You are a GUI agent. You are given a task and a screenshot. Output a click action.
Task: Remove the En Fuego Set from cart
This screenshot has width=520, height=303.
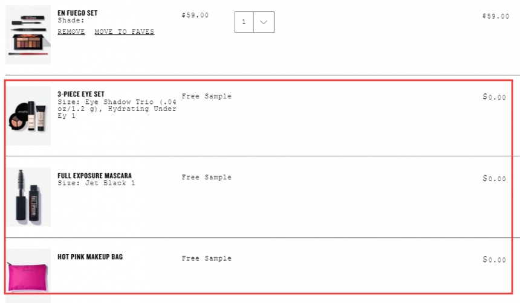71,32
